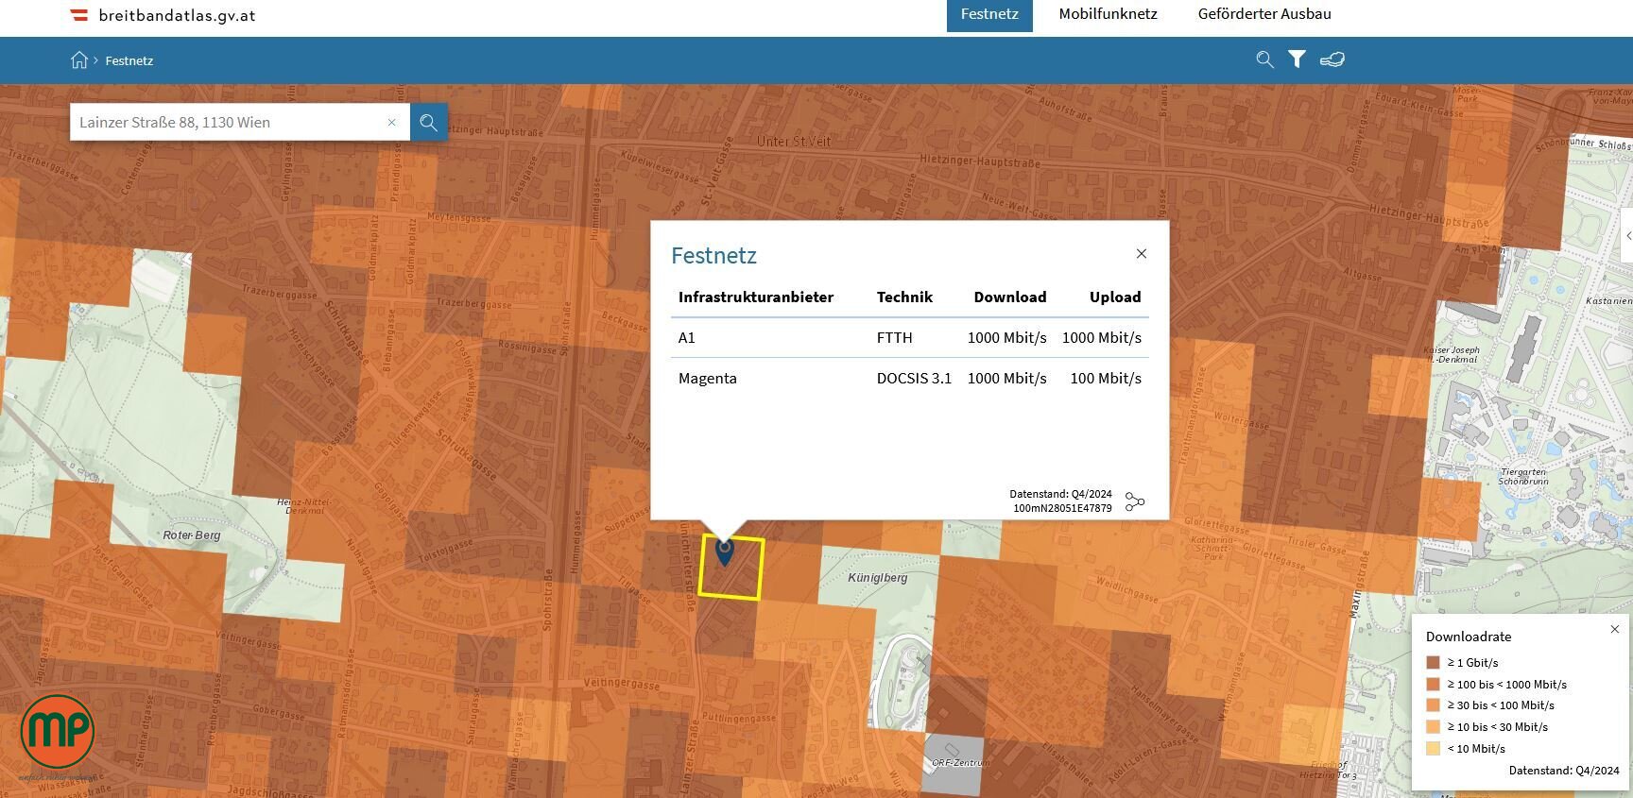
Task: Click the Magenta 100 Mbit/s upload value
Action: coord(1106,378)
